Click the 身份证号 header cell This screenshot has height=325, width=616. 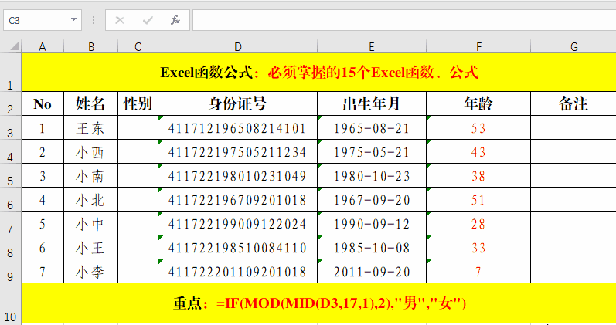(238, 103)
